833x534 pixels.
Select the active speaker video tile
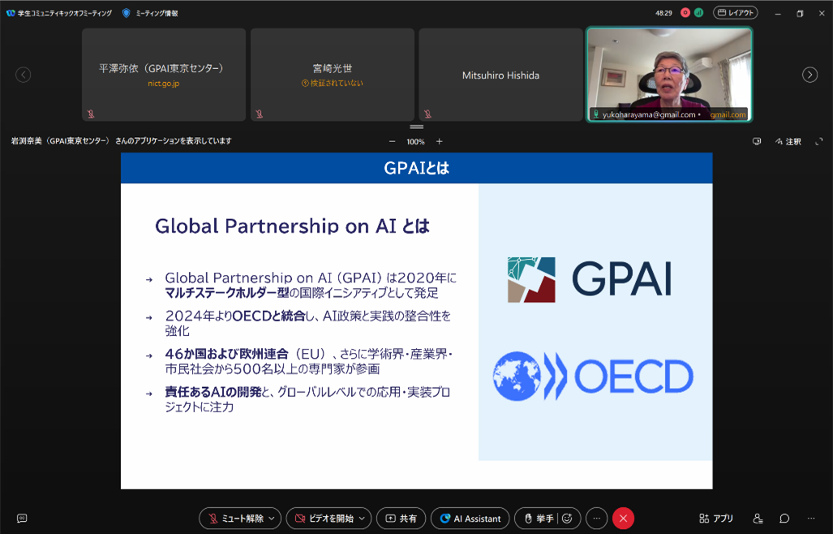click(669, 75)
